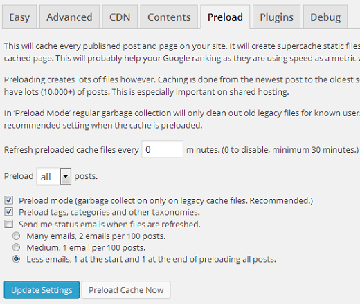
Task: Expand the Preload posts dropdown arrow
Action: (x=66, y=176)
